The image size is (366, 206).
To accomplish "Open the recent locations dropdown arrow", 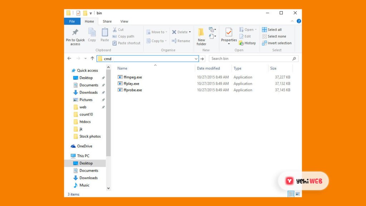I will click(85, 59).
